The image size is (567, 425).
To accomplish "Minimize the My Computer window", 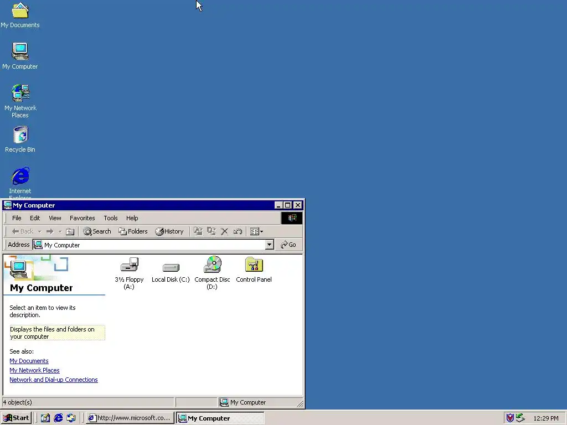I will pos(279,205).
